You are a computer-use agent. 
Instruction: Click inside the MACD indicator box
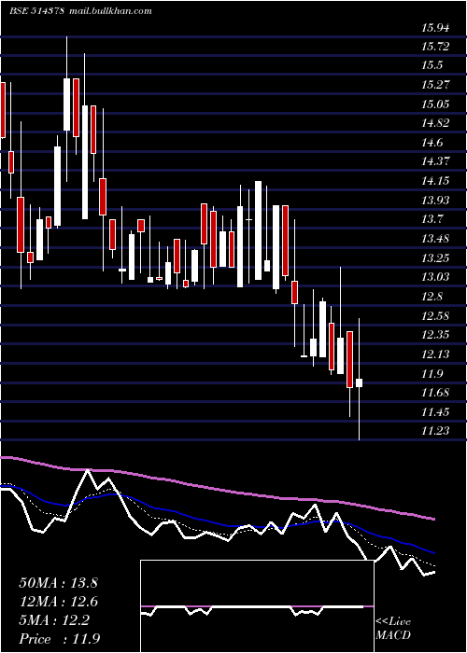pyautogui.click(x=257, y=606)
